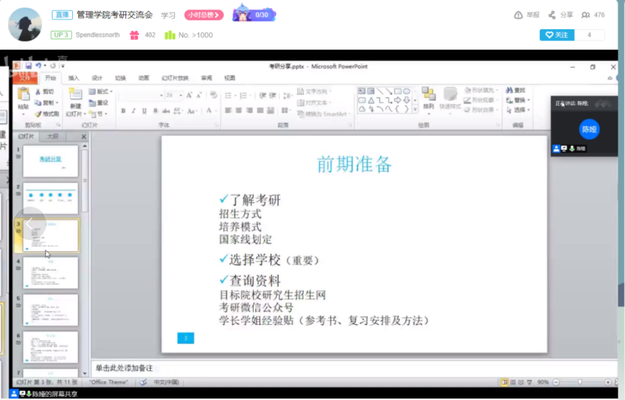Click the zoom slider in status bar
The height and width of the screenshot is (400, 625).
(580, 382)
